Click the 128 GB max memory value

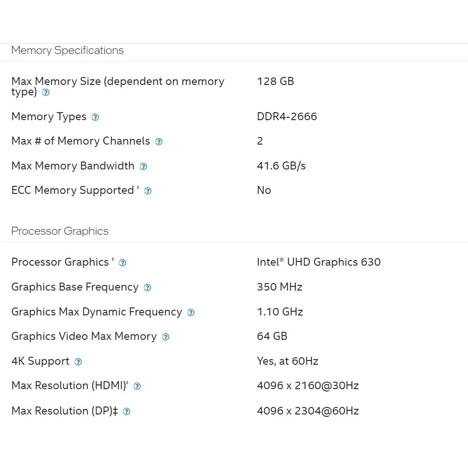pyautogui.click(x=275, y=81)
